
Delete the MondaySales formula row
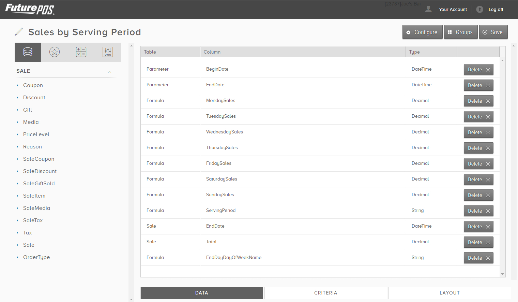point(478,101)
